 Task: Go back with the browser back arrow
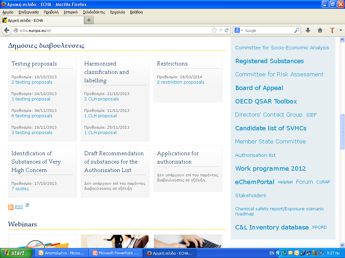click(7, 30)
